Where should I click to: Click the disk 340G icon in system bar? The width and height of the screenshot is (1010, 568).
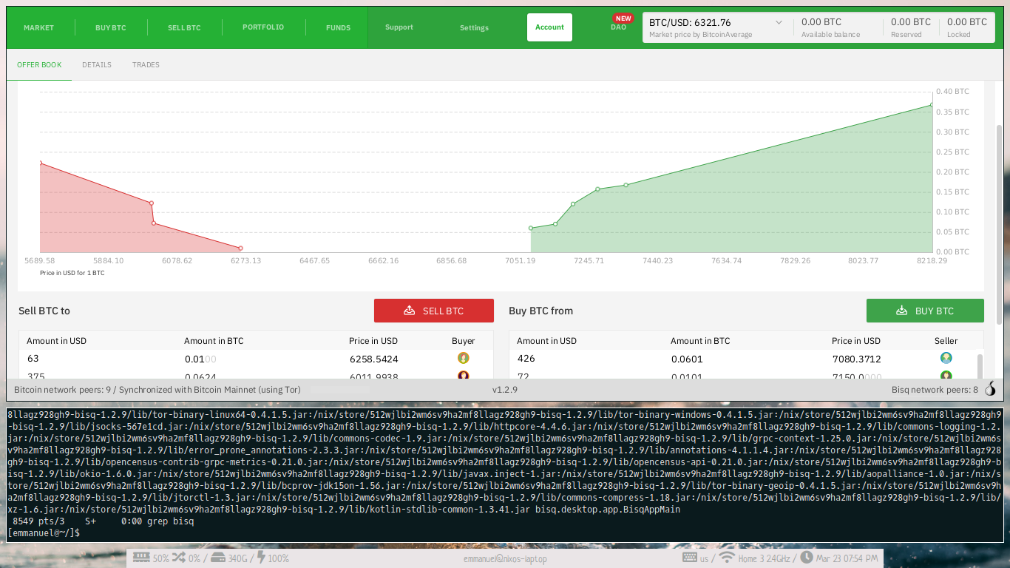tap(218, 558)
